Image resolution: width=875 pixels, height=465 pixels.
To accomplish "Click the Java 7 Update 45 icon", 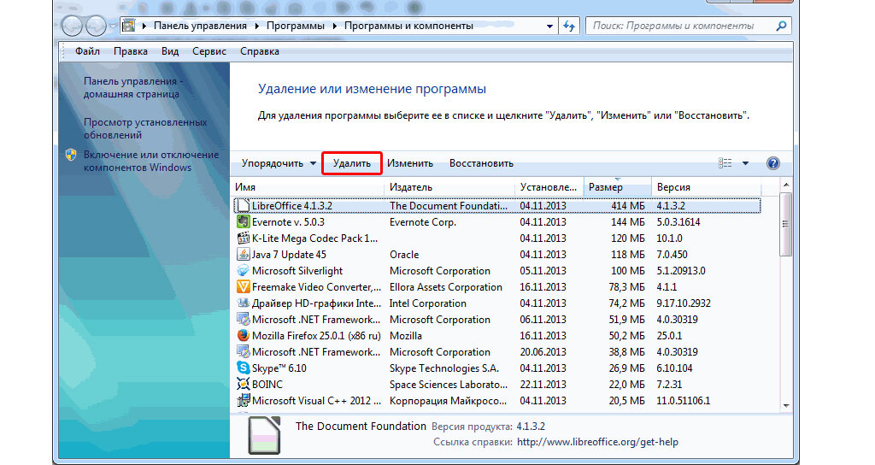I will 244,254.
